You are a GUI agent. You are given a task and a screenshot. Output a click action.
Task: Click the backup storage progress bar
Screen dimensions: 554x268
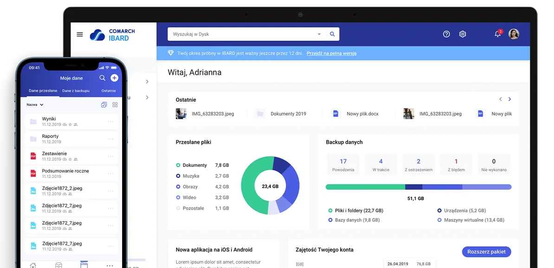(419, 187)
